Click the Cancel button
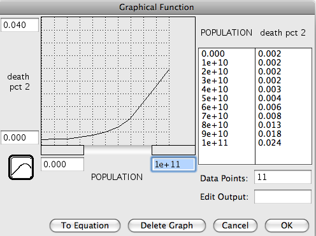The width and height of the screenshot is (316, 236). click(235, 225)
